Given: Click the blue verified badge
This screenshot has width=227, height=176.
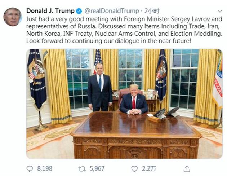Looking at the screenshot, I should 79,11.
